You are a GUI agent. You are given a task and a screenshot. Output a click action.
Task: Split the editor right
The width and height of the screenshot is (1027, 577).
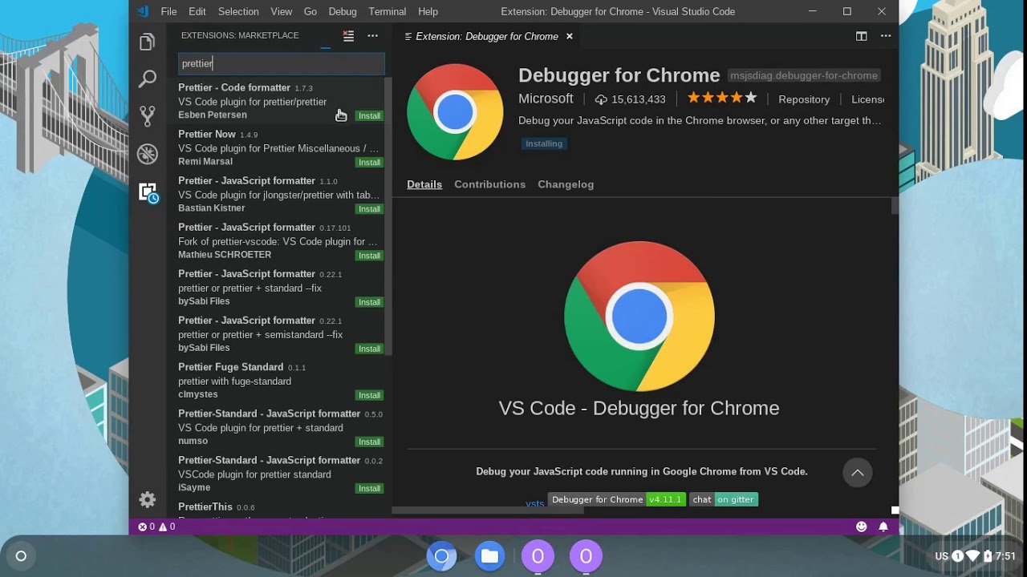coord(861,36)
